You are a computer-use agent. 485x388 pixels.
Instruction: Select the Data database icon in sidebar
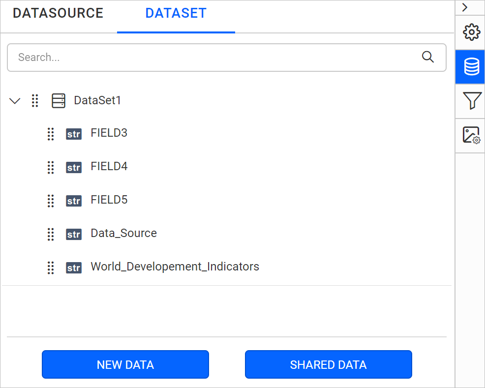(471, 66)
